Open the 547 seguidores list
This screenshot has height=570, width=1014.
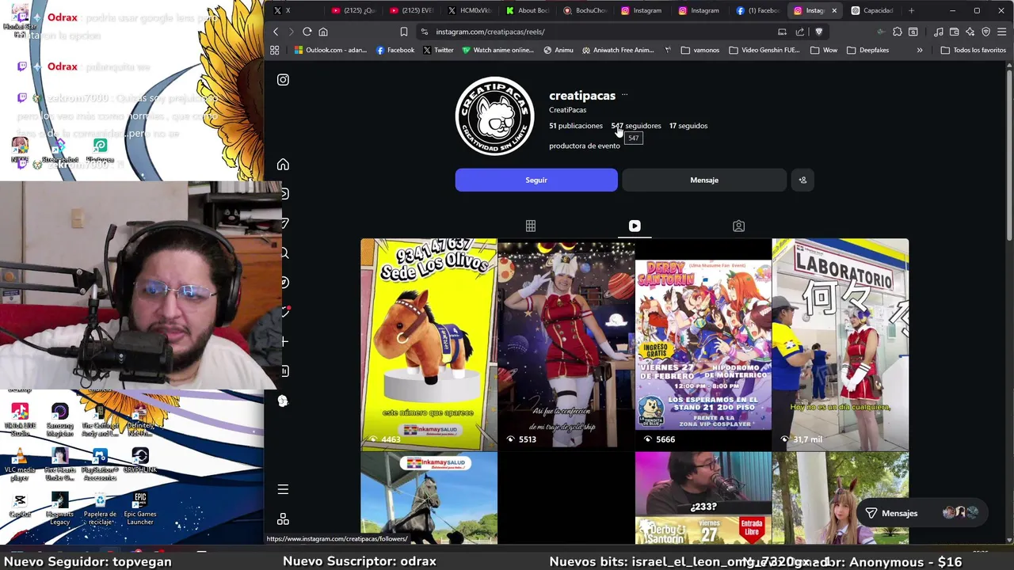(x=635, y=126)
